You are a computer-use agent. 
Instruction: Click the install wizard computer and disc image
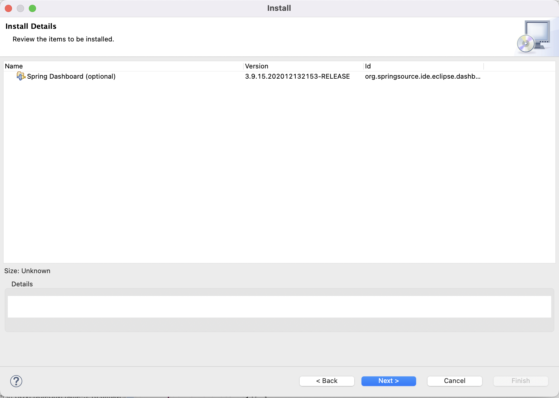pyautogui.click(x=533, y=37)
